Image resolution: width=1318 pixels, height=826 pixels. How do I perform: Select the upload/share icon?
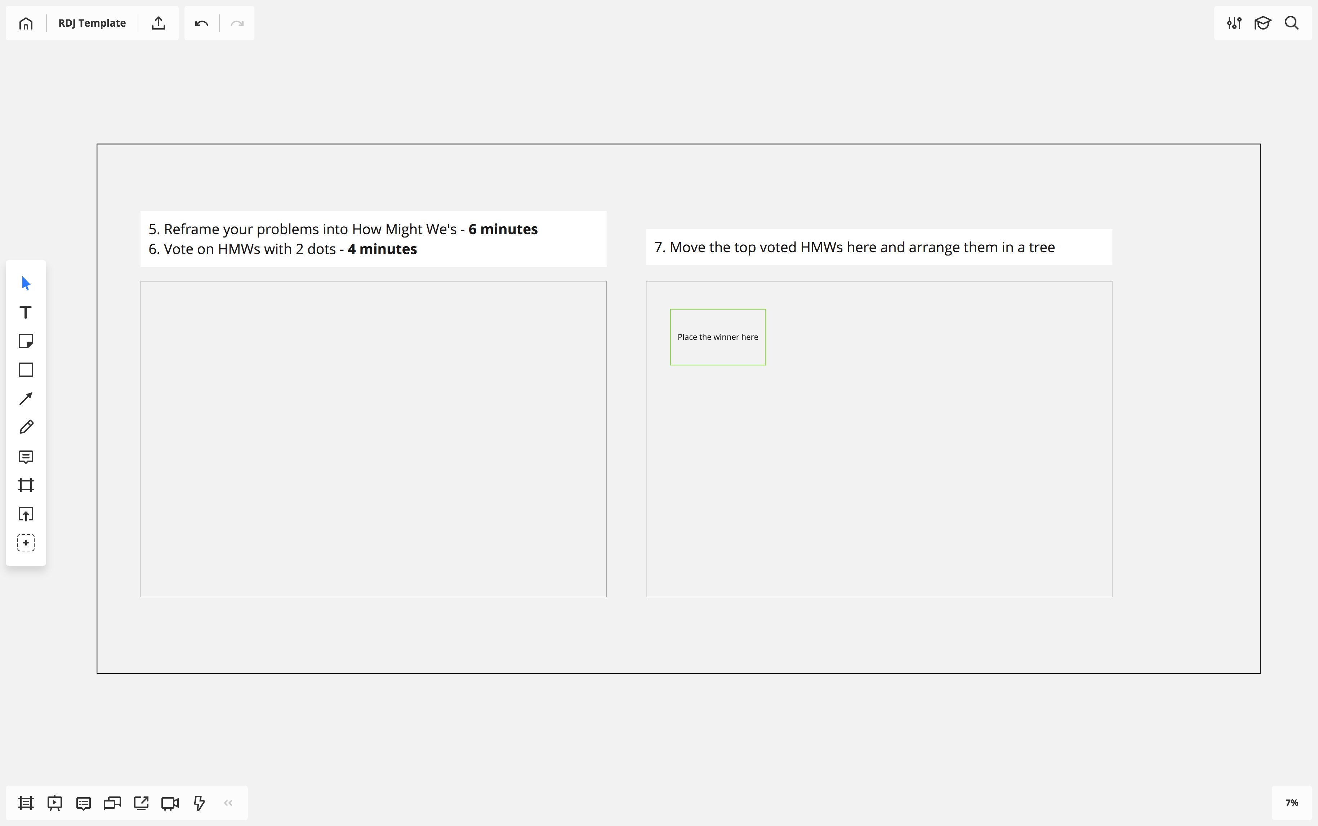pyautogui.click(x=158, y=23)
